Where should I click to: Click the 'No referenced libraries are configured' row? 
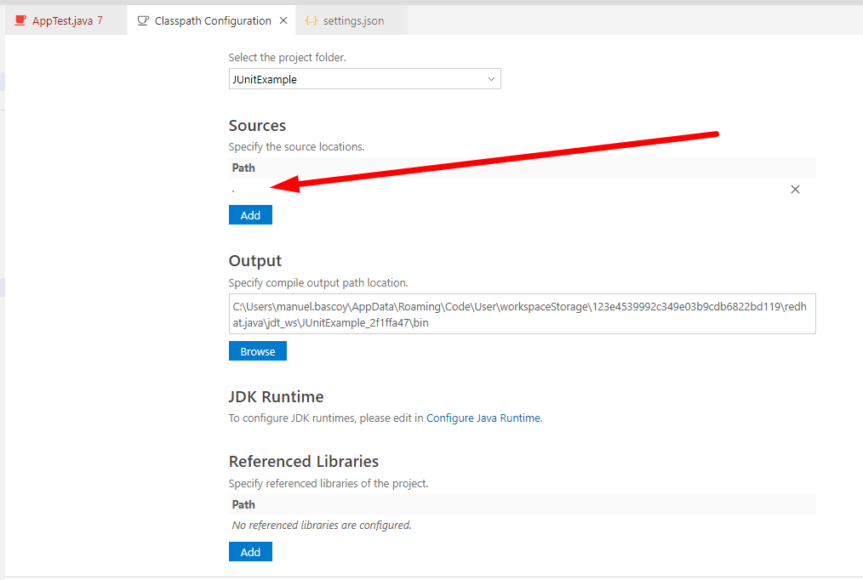point(322,526)
